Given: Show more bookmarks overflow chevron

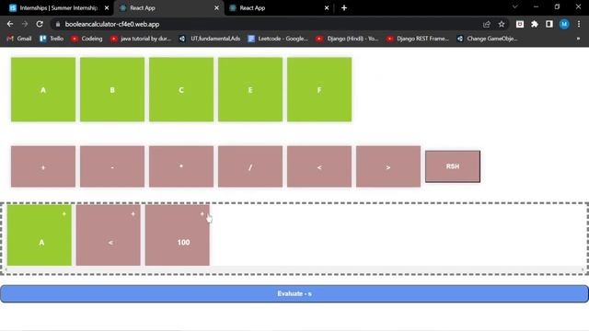Looking at the screenshot, I should coord(578,39).
